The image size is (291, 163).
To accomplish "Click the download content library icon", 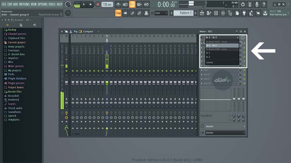I will point(265,13).
